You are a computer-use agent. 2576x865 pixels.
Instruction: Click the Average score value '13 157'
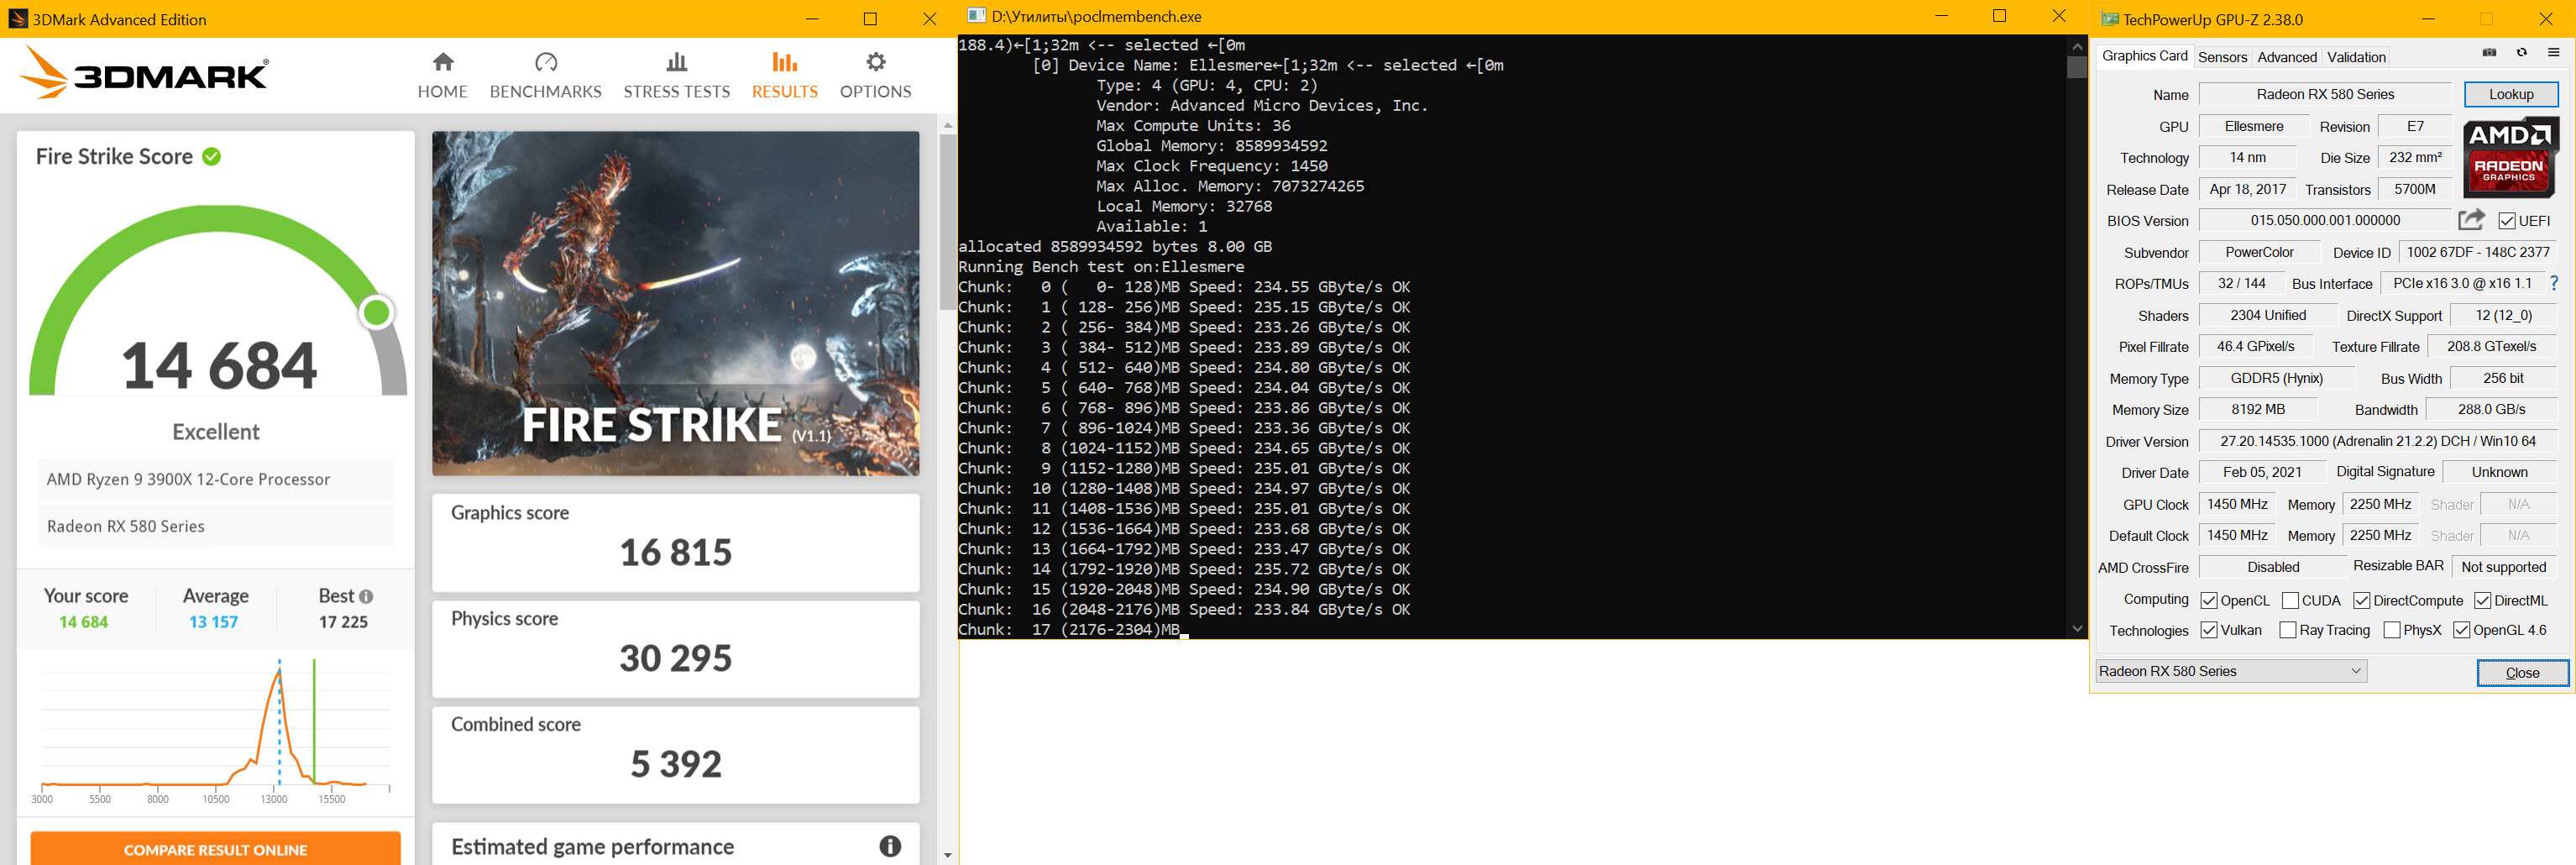coord(214,622)
